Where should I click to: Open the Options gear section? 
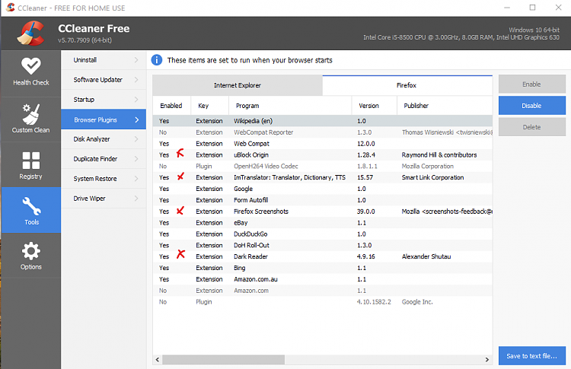31,256
